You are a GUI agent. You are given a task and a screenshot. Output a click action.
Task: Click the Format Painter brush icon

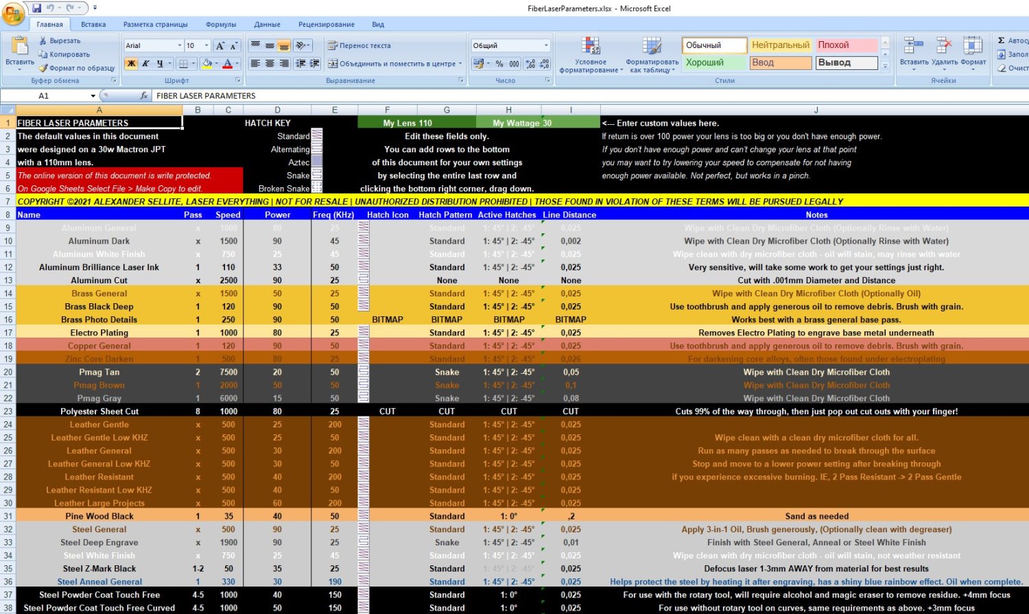click(43, 68)
